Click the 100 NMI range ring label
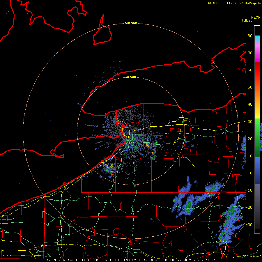 click(x=131, y=23)
